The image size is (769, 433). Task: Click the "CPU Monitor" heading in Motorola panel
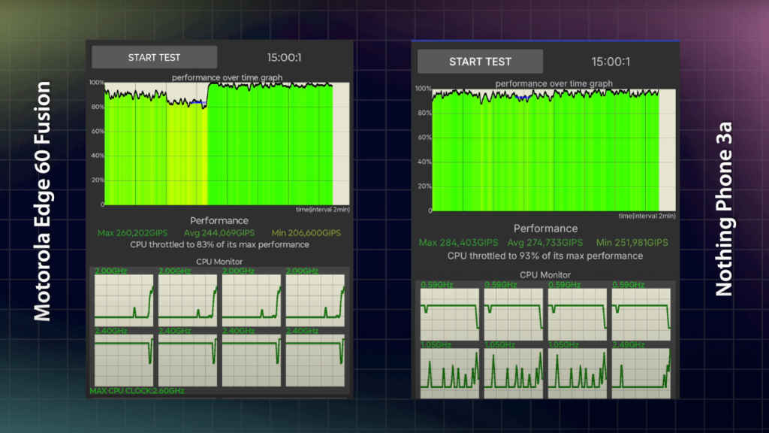click(219, 262)
